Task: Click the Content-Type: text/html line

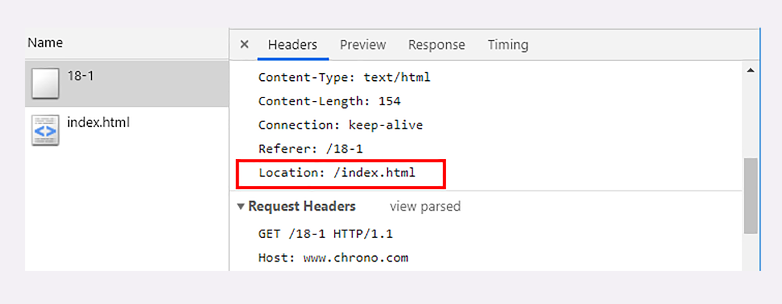Action: tap(344, 77)
